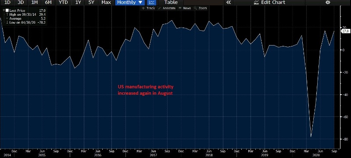Enable the Track crosshair tool
The width and height of the screenshot is (351, 158).
click(148, 8)
